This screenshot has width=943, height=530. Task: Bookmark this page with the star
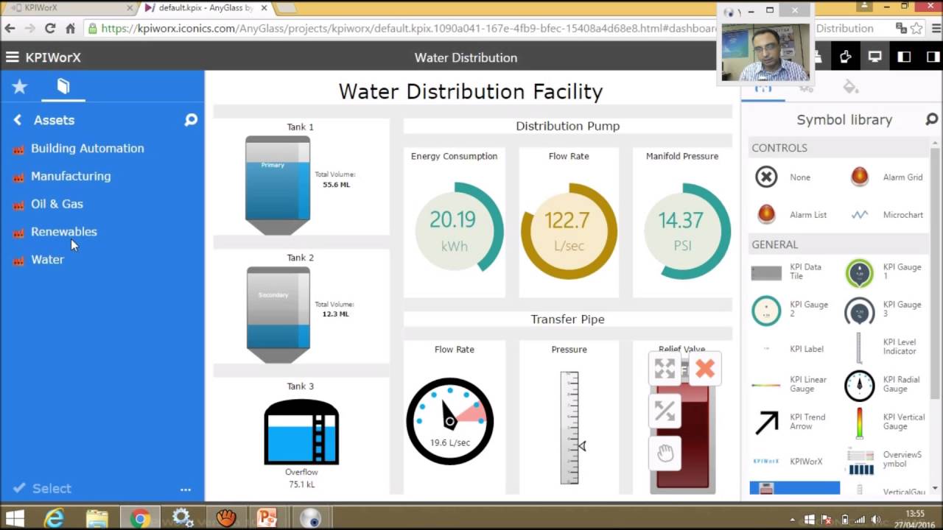tap(916, 29)
